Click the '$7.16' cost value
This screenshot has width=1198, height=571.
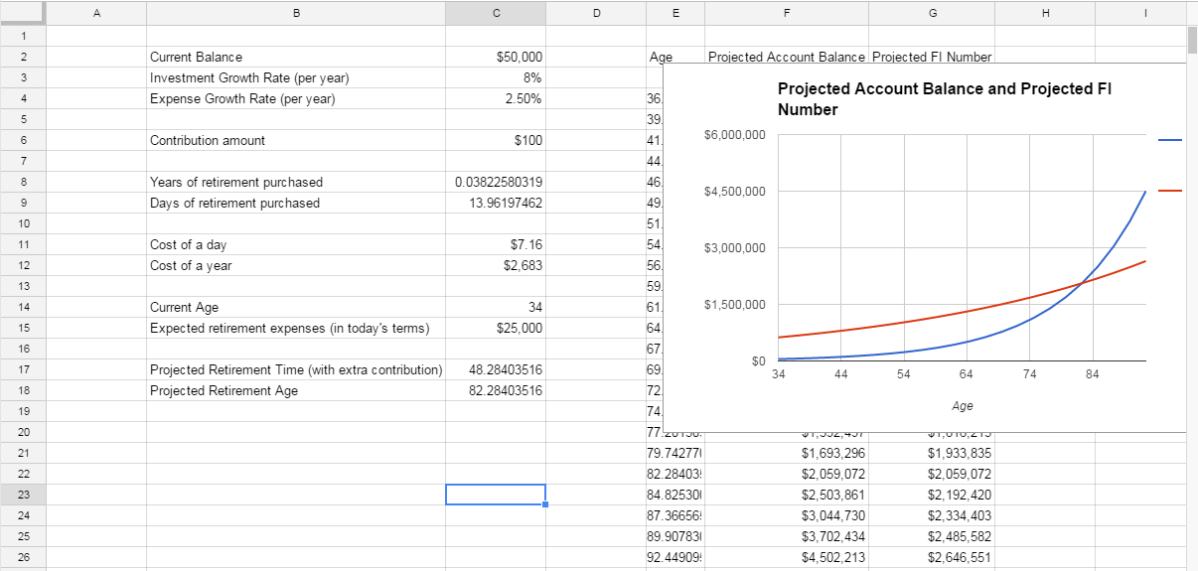(x=496, y=244)
